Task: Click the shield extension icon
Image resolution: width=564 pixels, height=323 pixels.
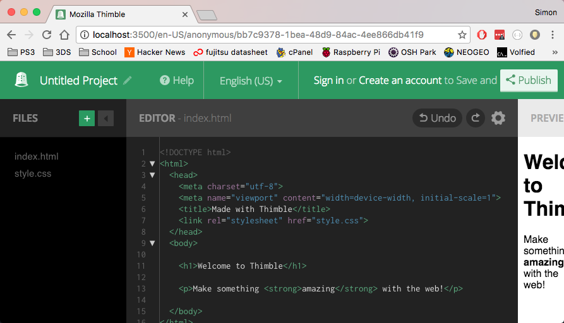Action: (x=535, y=35)
